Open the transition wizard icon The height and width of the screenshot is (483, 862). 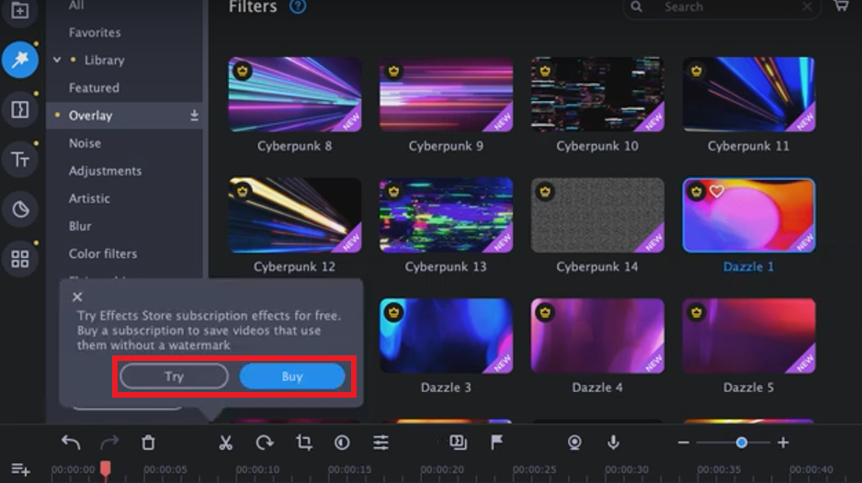tap(458, 443)
